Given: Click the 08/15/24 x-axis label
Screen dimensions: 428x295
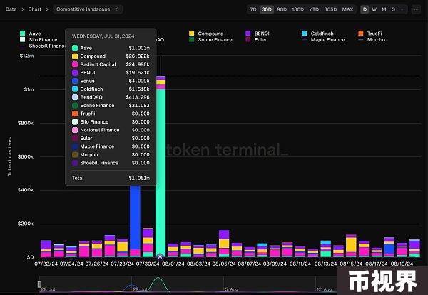Looking at the screenshot, I should pyautogui.click(x=351, y=264).
